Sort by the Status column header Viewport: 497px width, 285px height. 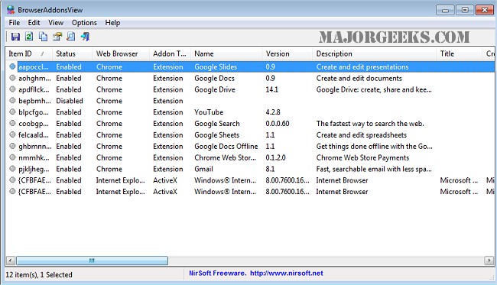[x=73, y=53]
